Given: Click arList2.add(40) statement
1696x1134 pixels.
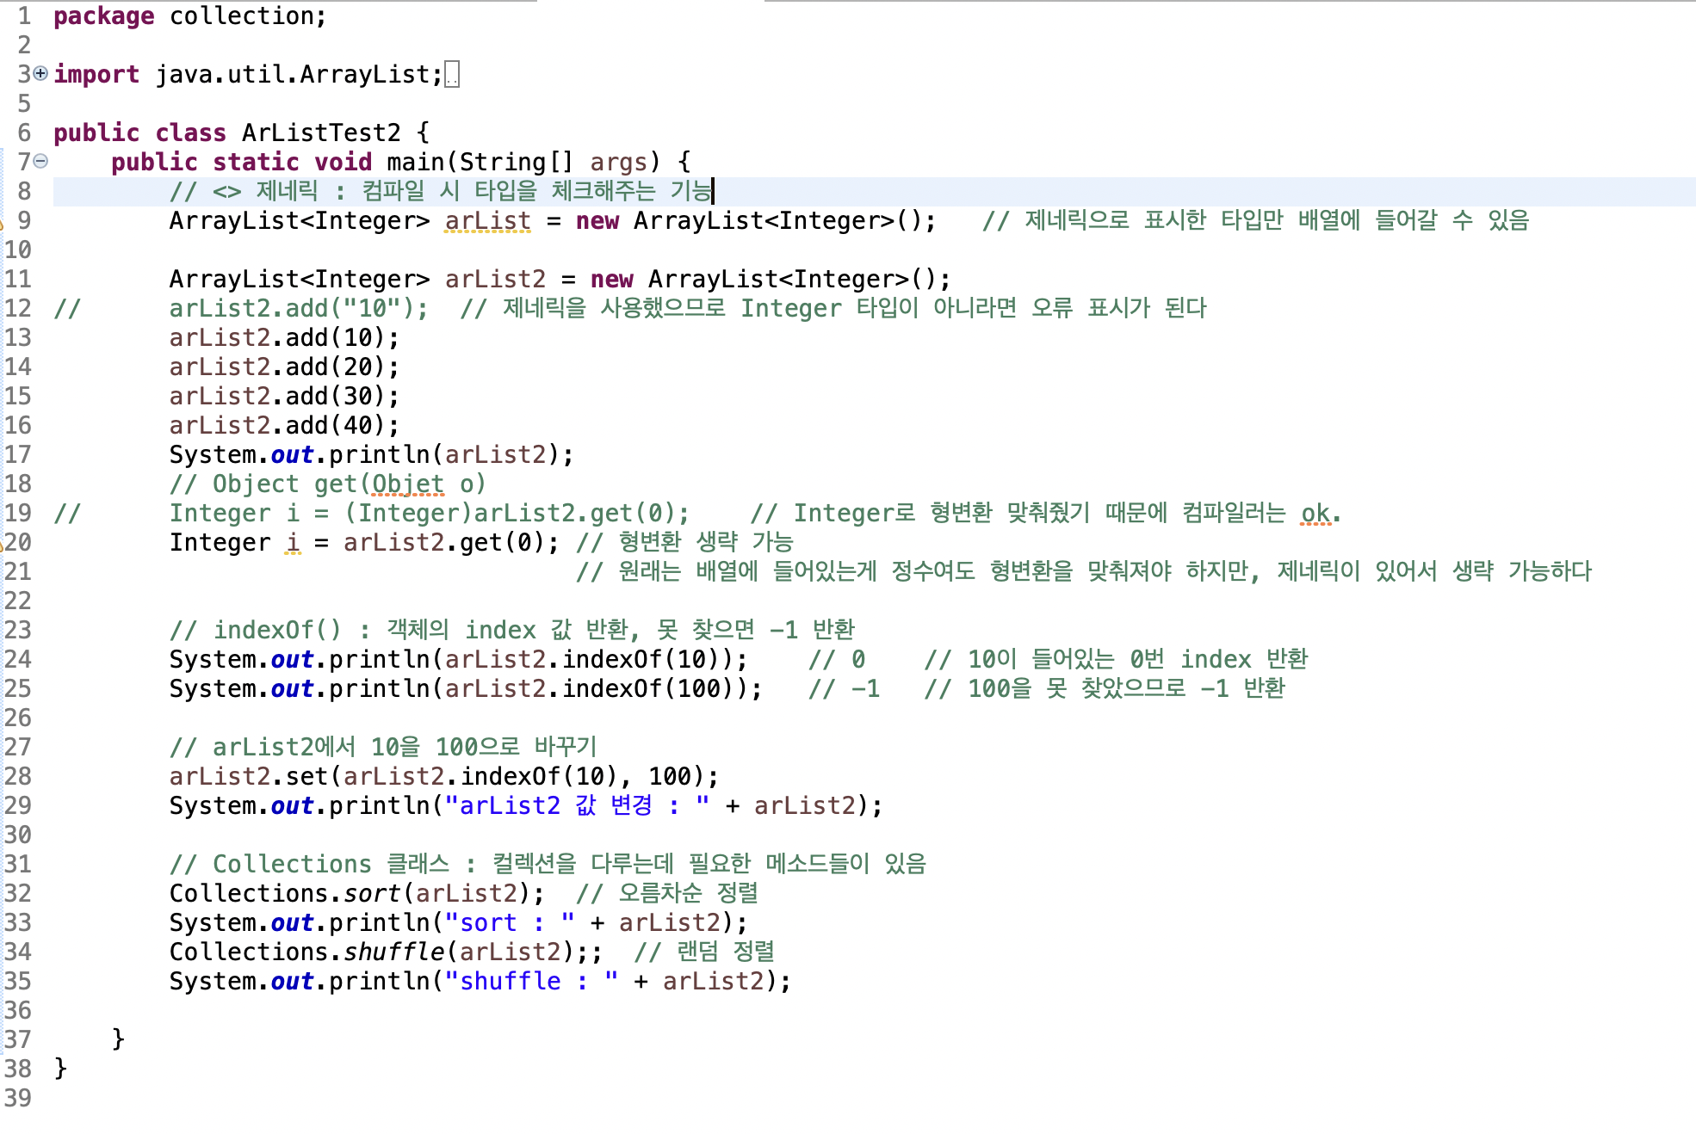Looking at the screenshot, I should pyautogui.click(x=284, y=426).
